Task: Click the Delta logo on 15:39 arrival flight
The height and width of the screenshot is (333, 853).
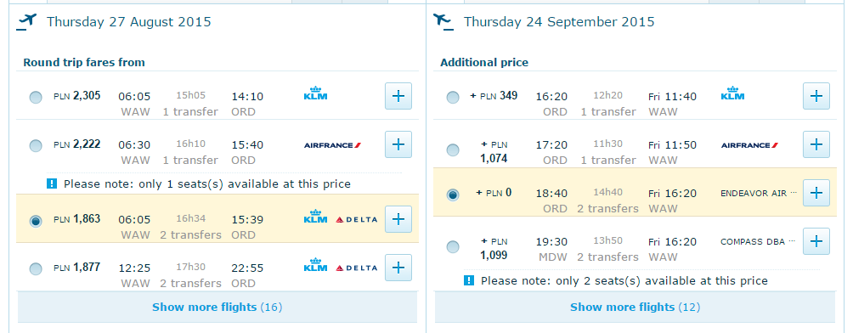Action: [x=356, y=220]
